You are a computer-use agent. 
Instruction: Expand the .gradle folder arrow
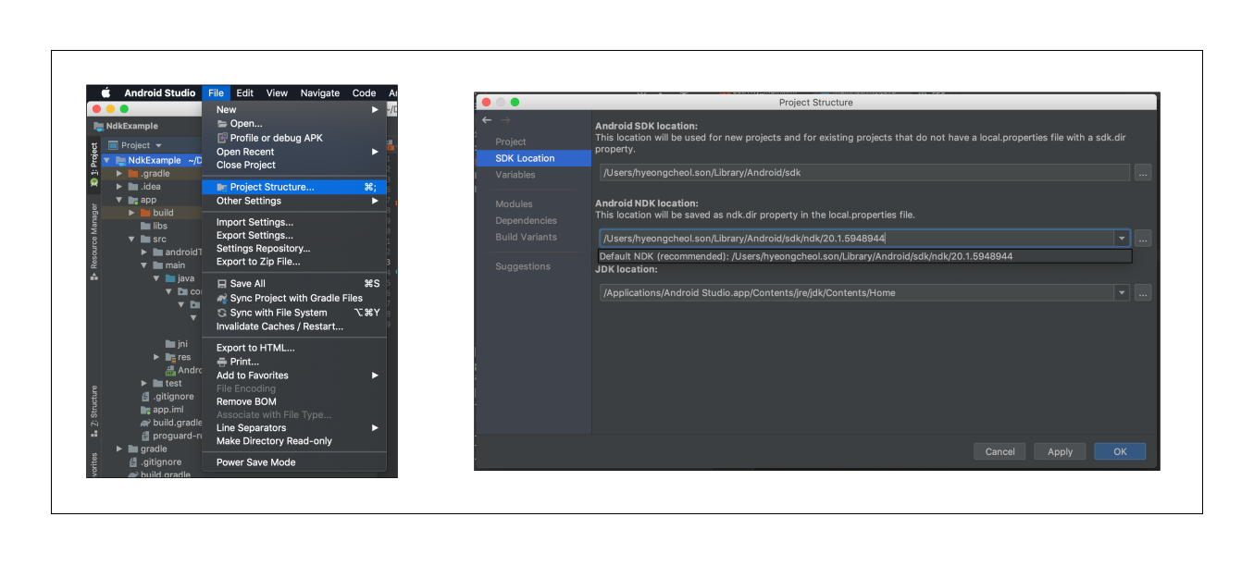tap(119, 174)
